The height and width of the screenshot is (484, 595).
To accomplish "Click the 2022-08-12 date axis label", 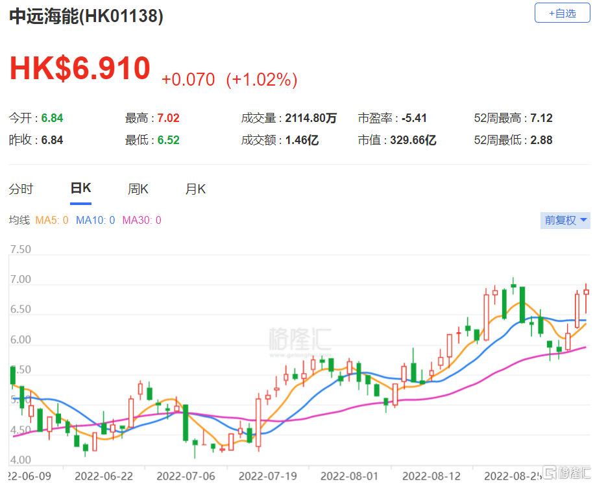I will [x=431, y=476].
